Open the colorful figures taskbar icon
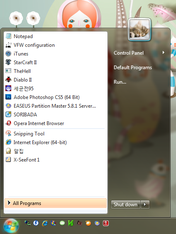 tap(54, 223)
